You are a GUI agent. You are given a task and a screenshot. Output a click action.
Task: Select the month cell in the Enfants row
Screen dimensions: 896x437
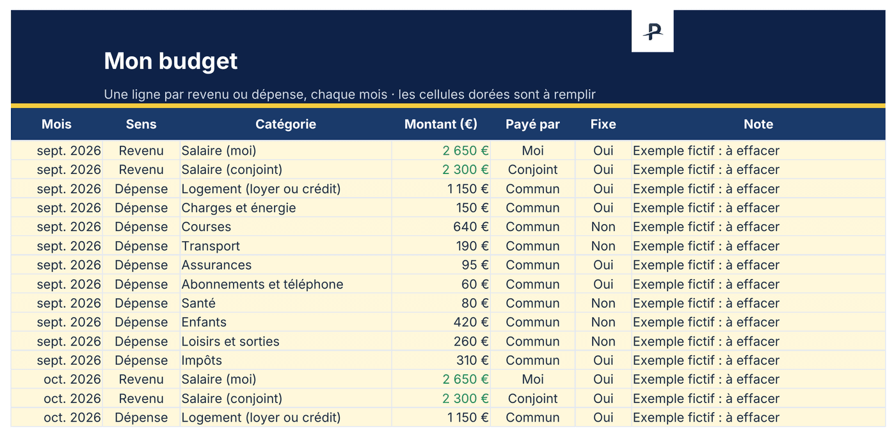click(57, 322)
